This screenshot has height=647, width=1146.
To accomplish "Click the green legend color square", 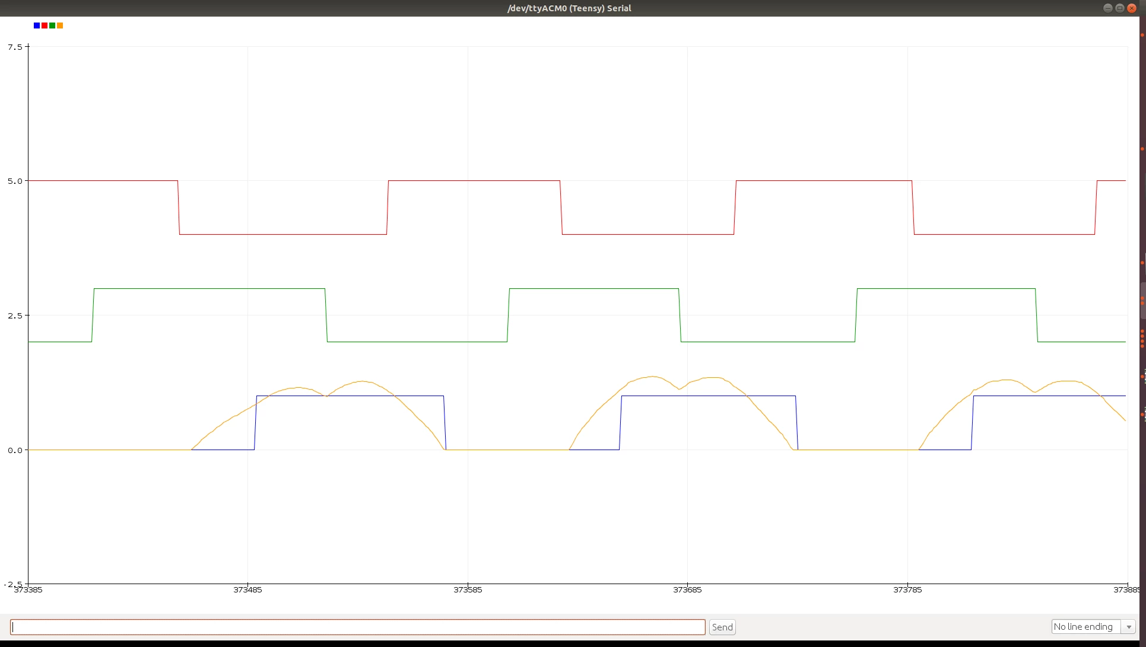I will [x=52, y=26].
